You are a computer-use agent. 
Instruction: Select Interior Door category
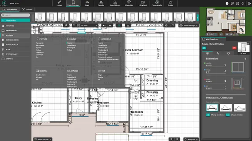pyautogui.click(x=16, y=44)
